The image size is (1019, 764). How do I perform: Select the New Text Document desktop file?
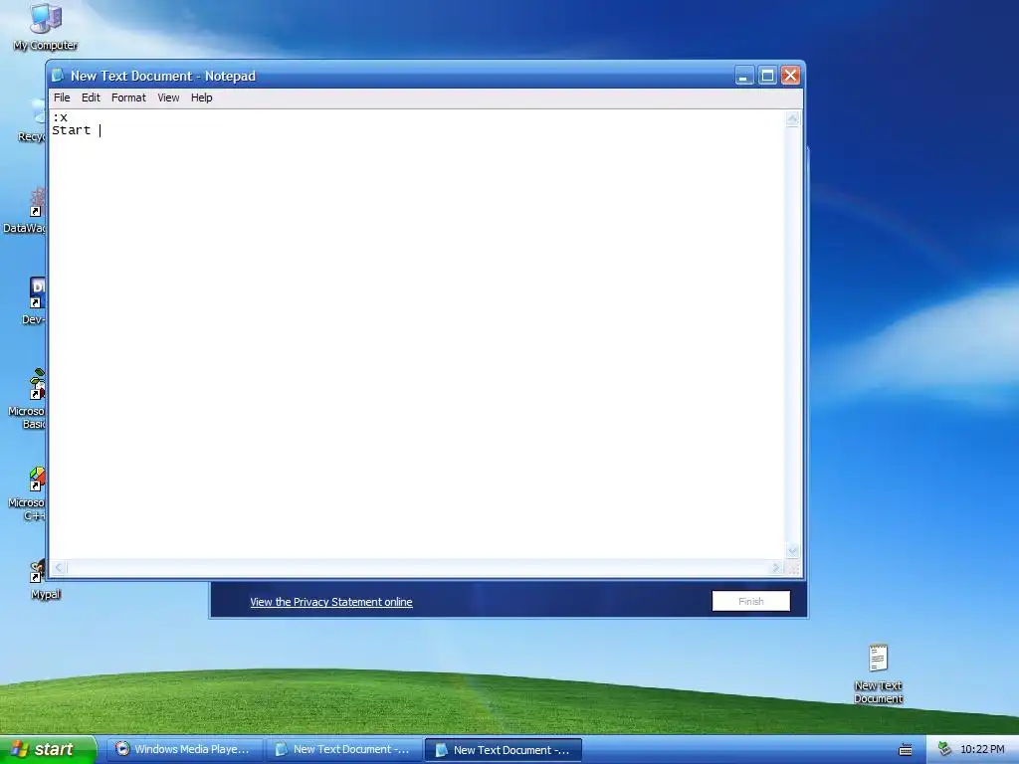[878, 673]
